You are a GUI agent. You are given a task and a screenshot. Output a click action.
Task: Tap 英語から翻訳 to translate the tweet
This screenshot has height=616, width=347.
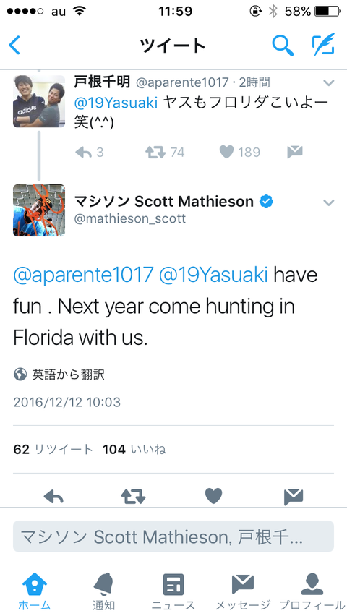(x=69, y=375)
